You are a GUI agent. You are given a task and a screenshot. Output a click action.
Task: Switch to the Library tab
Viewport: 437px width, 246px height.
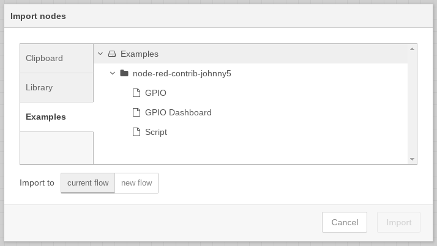56,87
